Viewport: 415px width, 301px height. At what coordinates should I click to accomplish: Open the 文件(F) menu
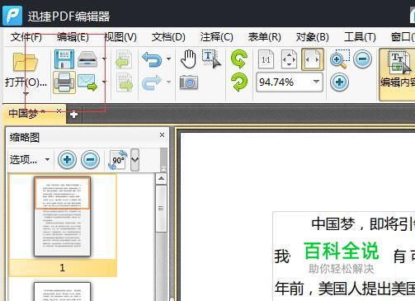coord(26,37)
